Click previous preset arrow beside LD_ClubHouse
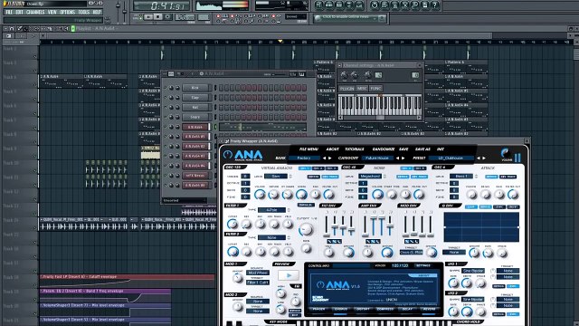579x326 pixels. point(479,158)
